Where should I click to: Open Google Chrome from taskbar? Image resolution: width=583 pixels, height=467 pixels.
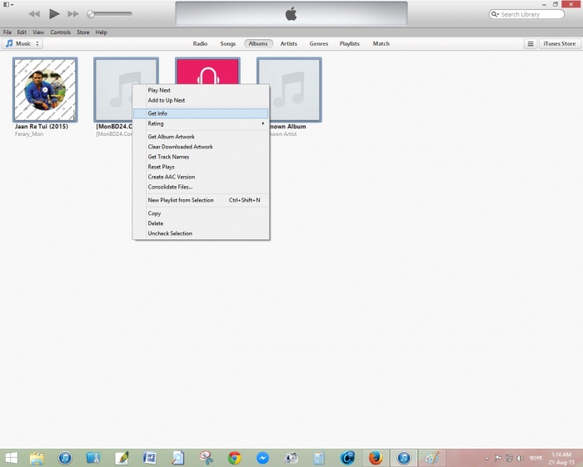tap(234, 458)
